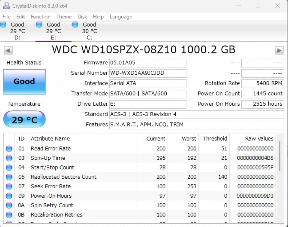
Task: Click the Good health status button
Action: point(24,82)
